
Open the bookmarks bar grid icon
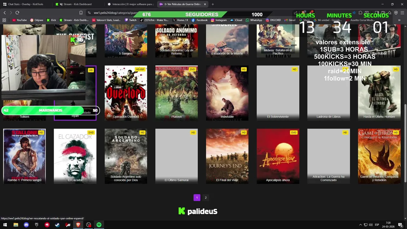pos(4,20)
